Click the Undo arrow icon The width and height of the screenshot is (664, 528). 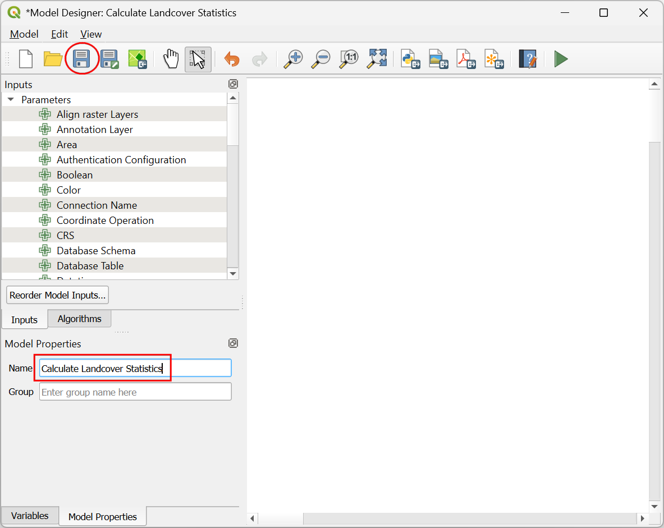(x=231, y=59)
